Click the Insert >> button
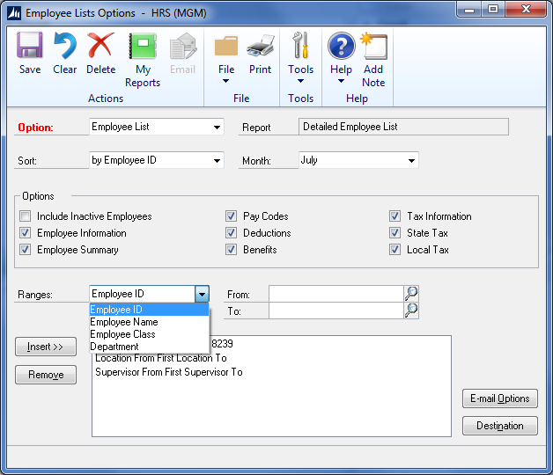Screen dimensions: 553x475 click(x=45, y=347)
